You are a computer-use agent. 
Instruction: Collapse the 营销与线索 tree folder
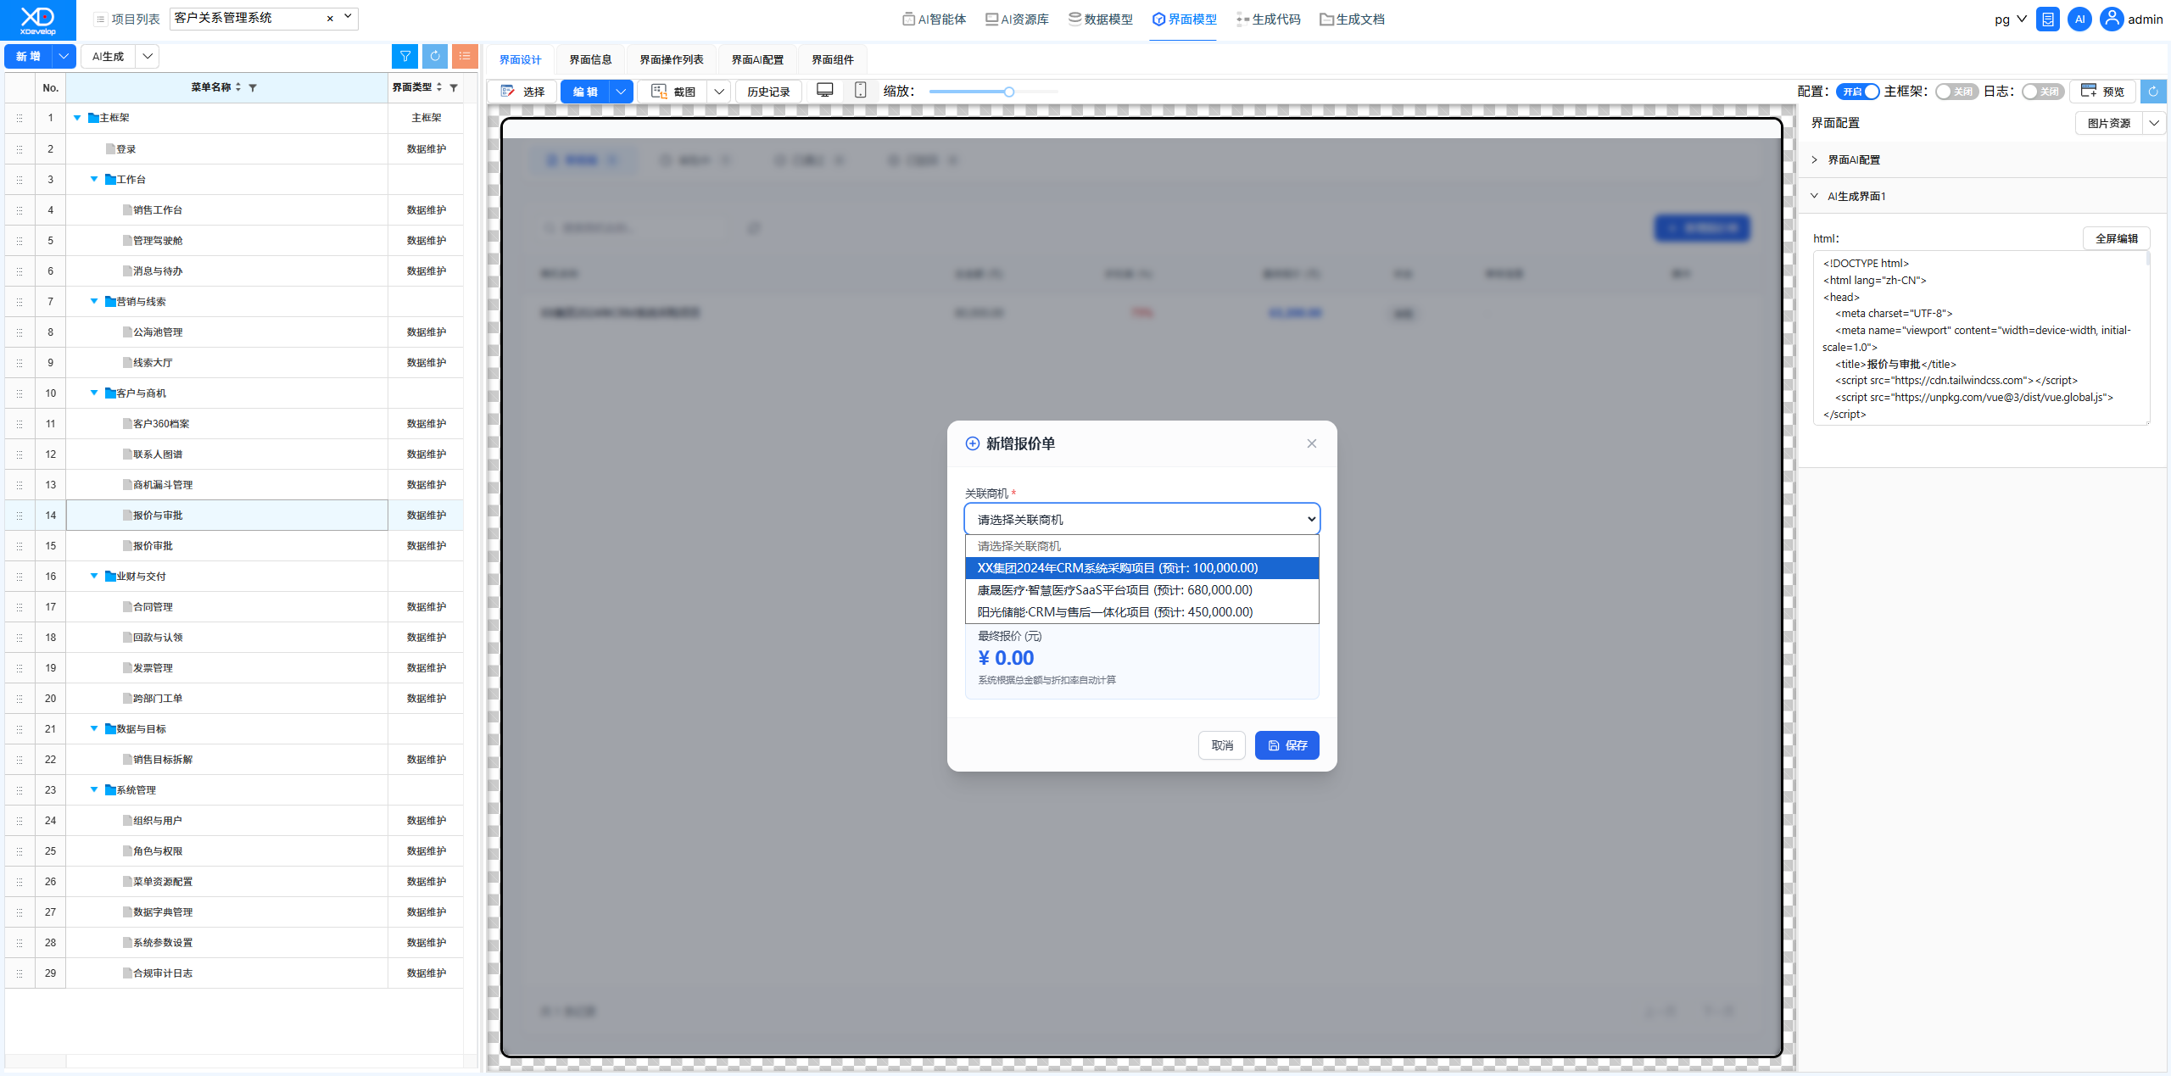click(x=94, y=301)
